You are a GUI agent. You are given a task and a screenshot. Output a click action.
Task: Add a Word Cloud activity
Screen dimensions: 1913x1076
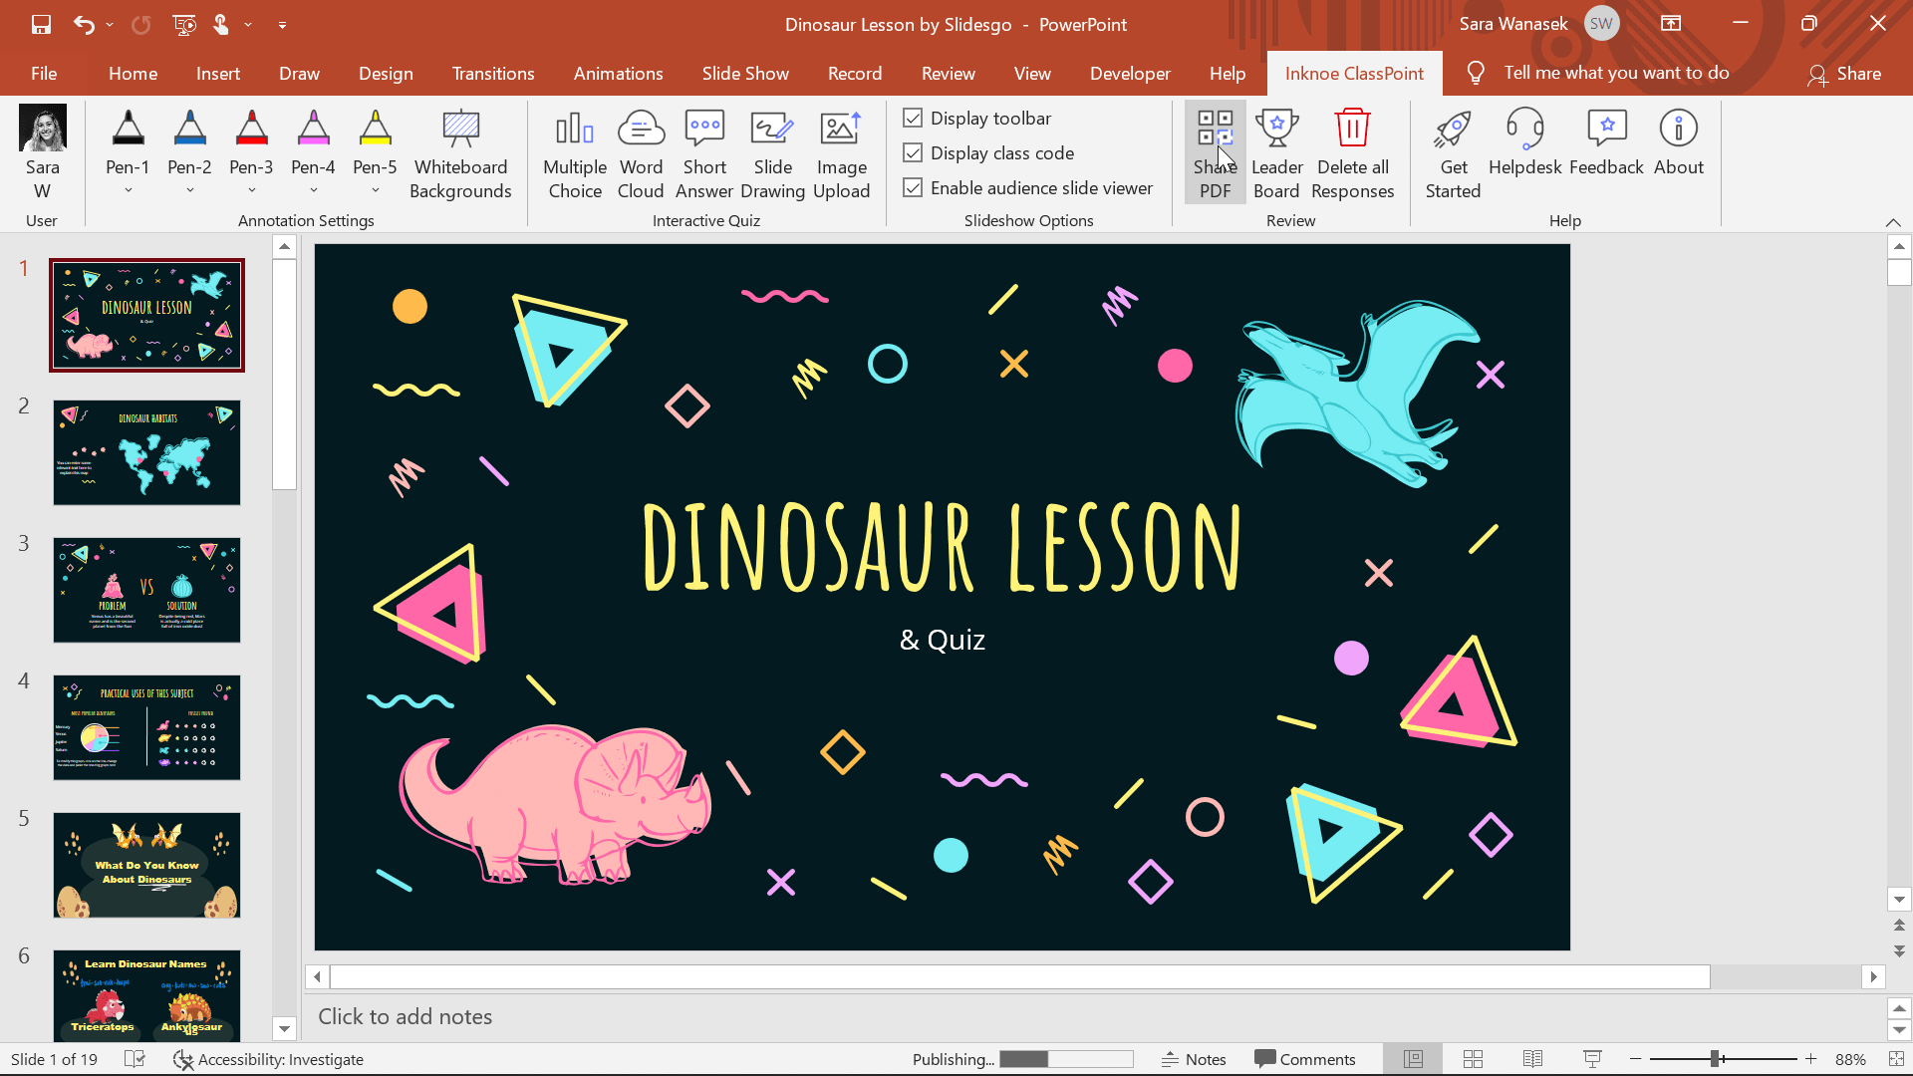tap(641, 153)
